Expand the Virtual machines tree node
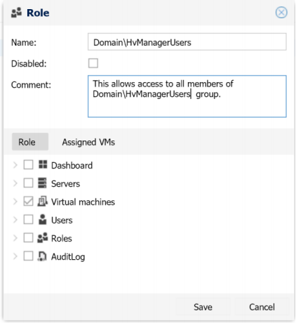The image size is (296, 323). (15, 202)
